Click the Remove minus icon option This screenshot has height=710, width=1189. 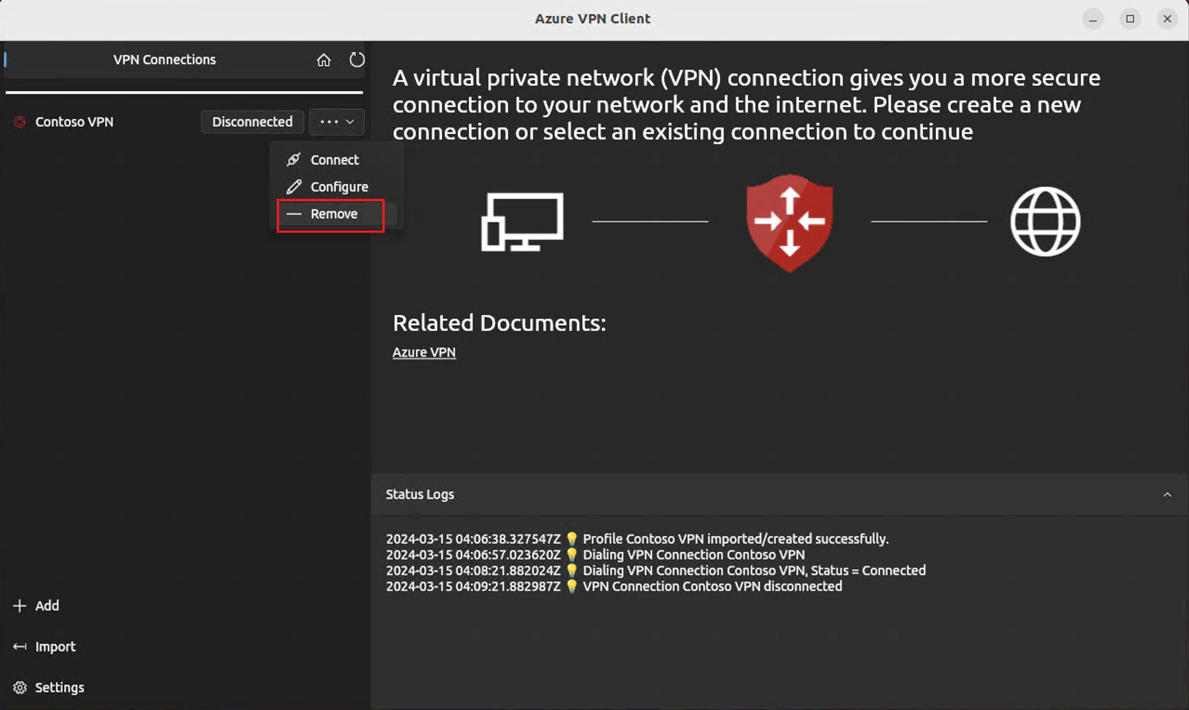pyautogui.click(x=331, y=213)
